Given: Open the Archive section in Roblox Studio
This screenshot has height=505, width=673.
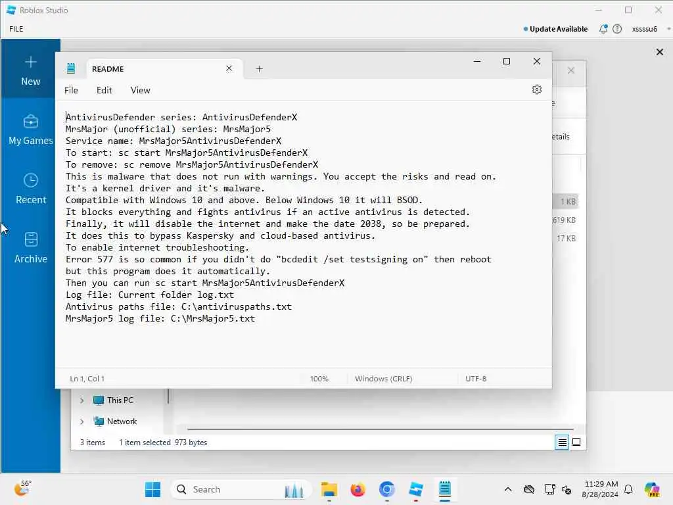Looking at the screenshot, I should click(30, 248).
